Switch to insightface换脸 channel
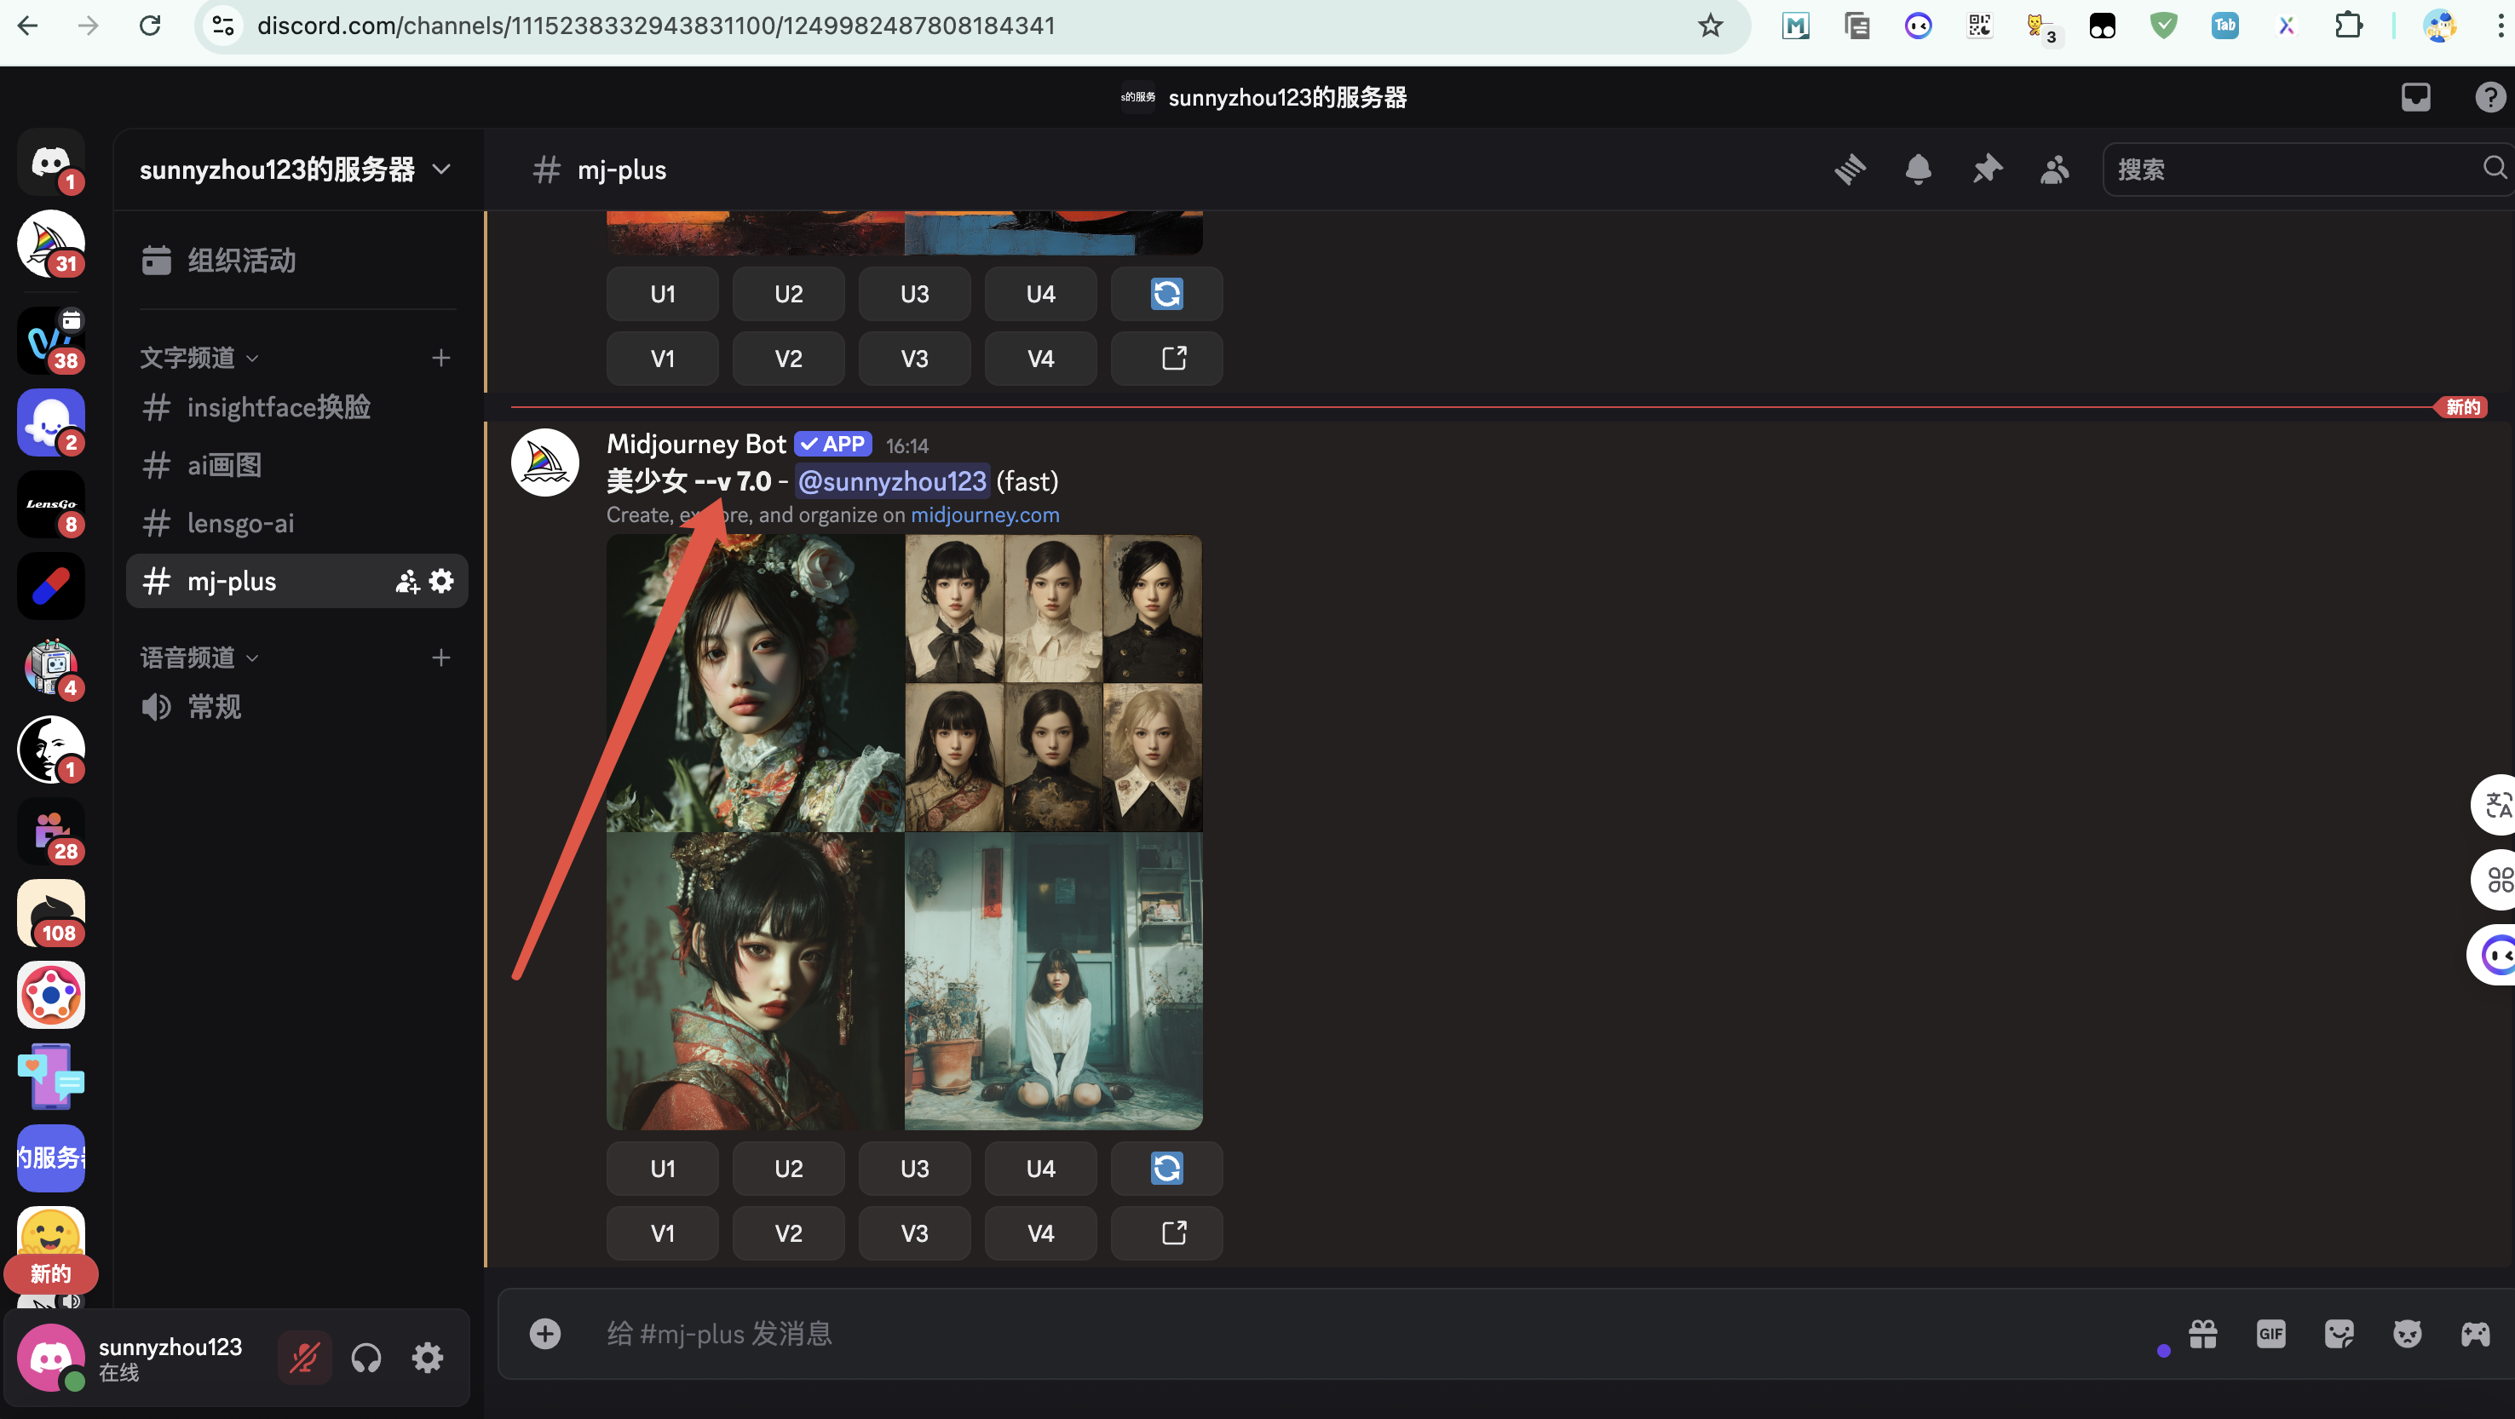Viewport: 2515px width, 1419px height. tap(279, 406)
